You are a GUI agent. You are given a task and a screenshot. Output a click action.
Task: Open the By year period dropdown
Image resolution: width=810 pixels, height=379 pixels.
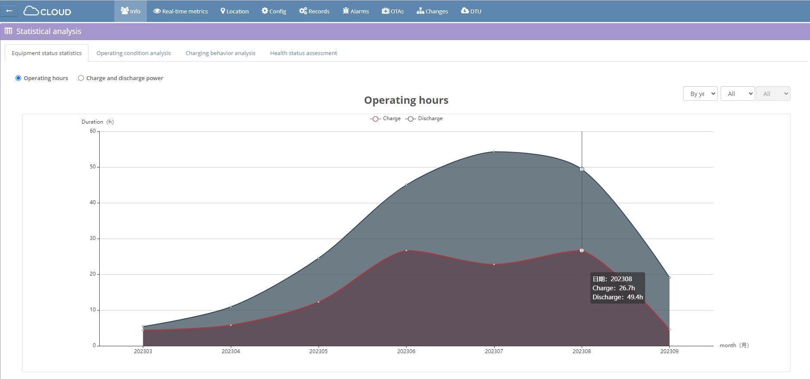[x=700, y=93]
